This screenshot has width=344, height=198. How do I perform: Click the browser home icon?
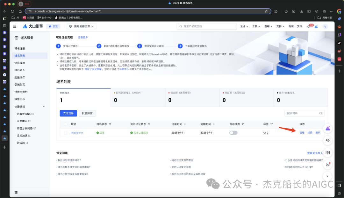pyautogui.click(x=20, y=11)
